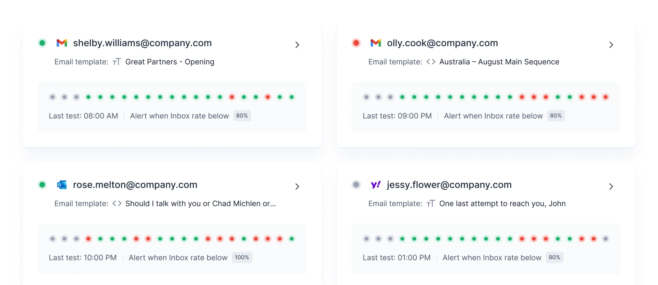Screen dimensions: 658x285
Task: Click the 90% alert threshold for jessy.flower
Action: [554, 258]
